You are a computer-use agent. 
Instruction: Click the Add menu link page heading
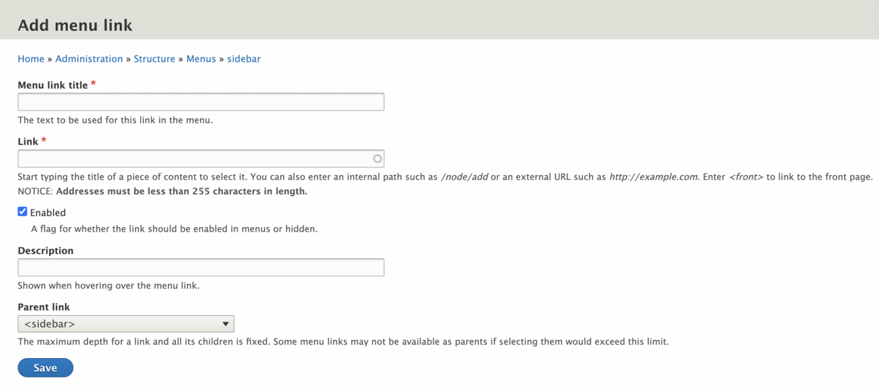[75, 25]
